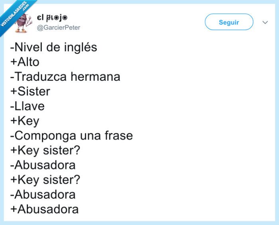The width and height of the screenshot is (279, 225).
Task: Click the second "+Key sister?" line
Action: pyautogui.click(x=45, y=179)
